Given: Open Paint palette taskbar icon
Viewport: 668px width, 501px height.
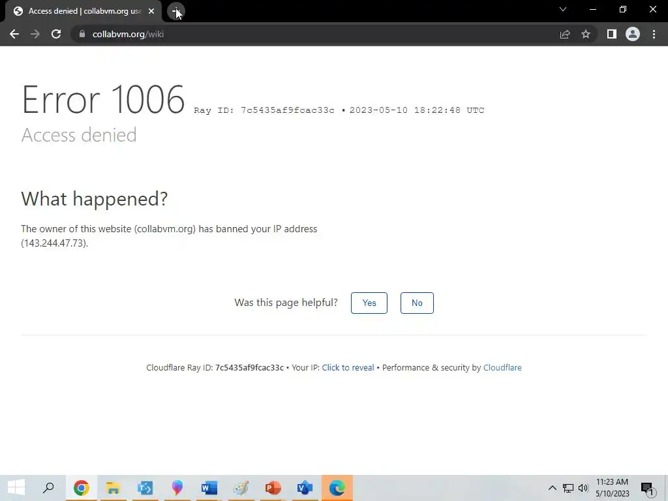Looking at the screenshot, I should [x=241, y=488].
